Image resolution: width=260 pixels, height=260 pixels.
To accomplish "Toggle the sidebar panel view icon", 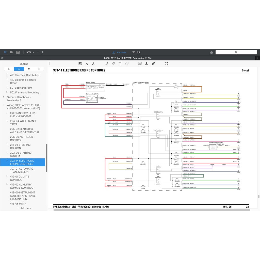I will [6, 52].
